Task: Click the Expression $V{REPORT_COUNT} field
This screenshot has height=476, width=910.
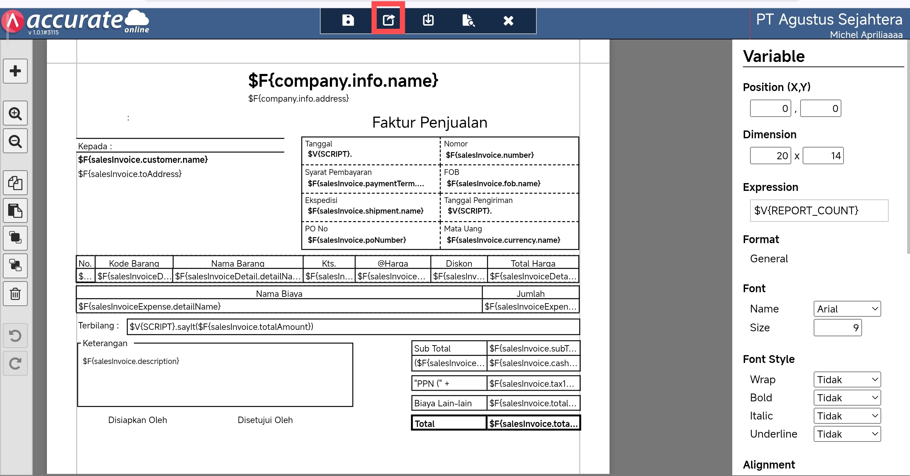Action: (819, 210)
